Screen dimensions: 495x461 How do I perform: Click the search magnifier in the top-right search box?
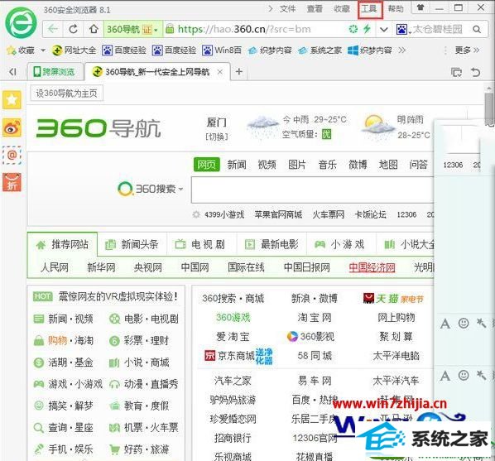pyautogui.click(x=477, y=29)
